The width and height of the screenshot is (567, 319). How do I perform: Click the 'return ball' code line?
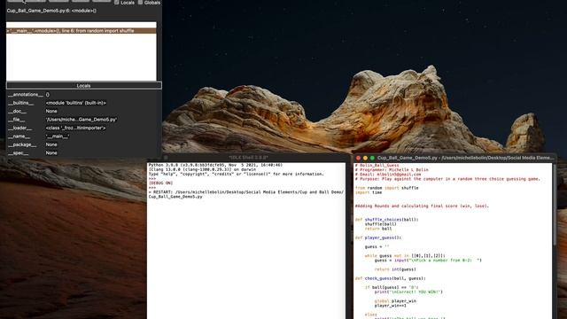pyautogui.click(x=378, y=229)
